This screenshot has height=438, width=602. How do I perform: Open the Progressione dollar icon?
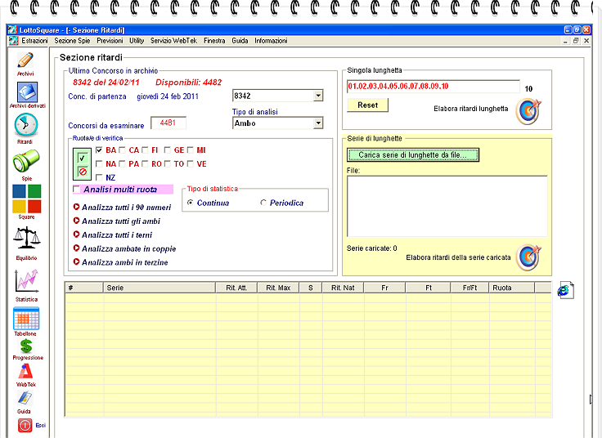[26, 346]
